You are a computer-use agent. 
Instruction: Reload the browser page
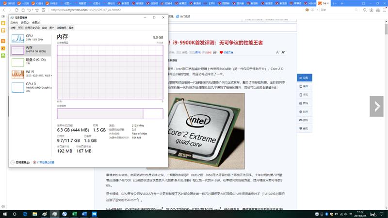(x=16, y=10)
